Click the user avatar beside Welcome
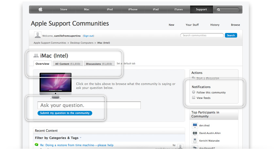Viewport: 278px width, 152px height. click(38, 35)
